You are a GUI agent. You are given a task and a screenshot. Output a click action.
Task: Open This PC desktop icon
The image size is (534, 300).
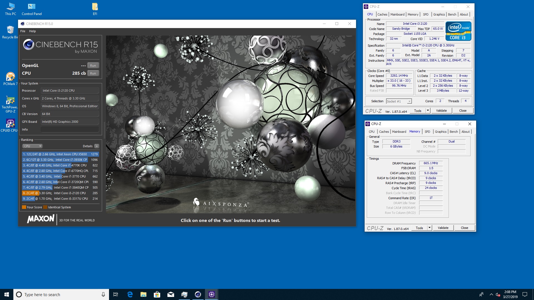coord(10,9)
